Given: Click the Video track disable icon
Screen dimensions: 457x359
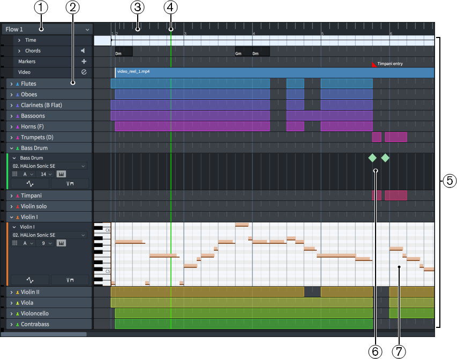Looking at the screenshot, I should pyautogui.click(x=84, y=72).
